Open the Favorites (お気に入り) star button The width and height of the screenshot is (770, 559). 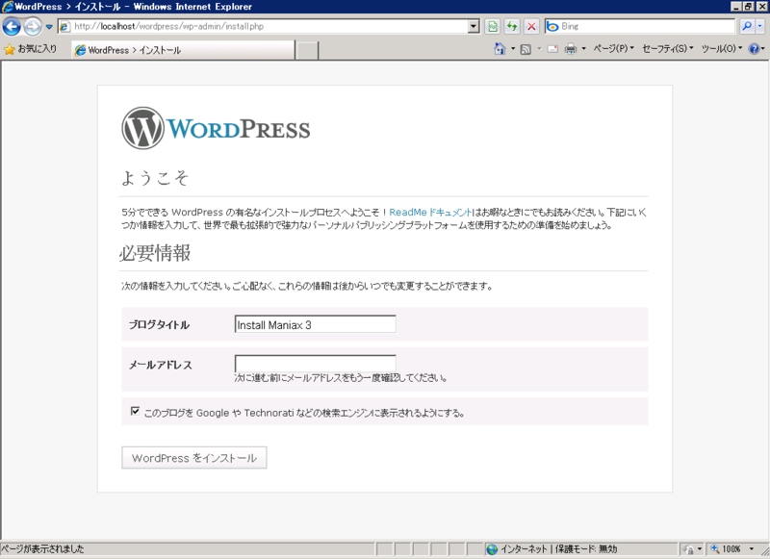31,49
